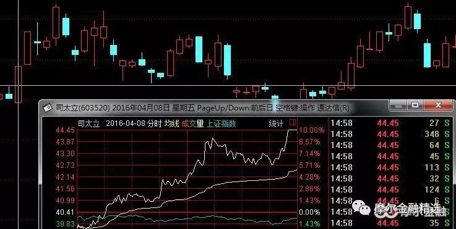
Task: Click the 43.87 price axis label
Action: pos(65,142)
